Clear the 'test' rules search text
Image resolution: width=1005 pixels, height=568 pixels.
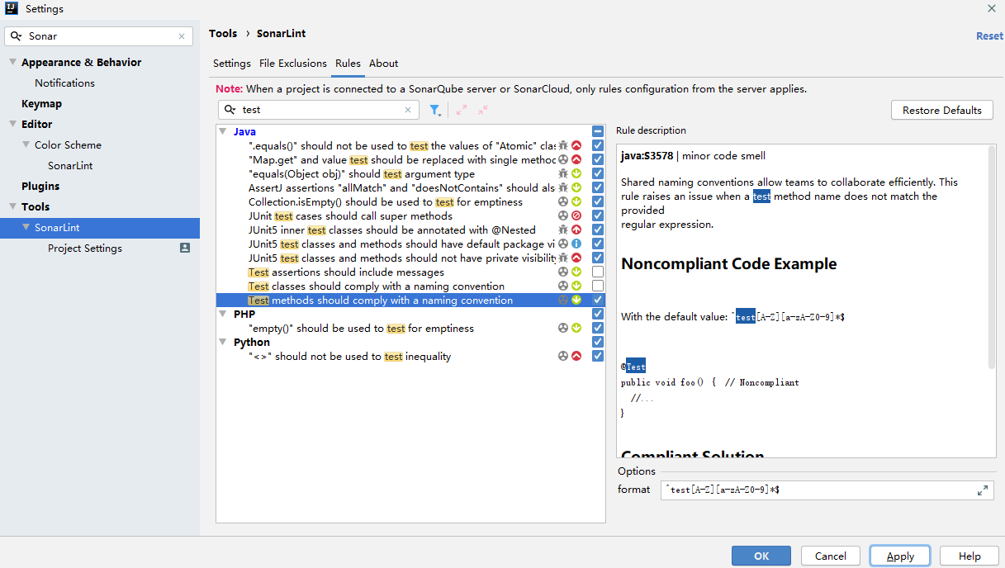coord(408,110)
